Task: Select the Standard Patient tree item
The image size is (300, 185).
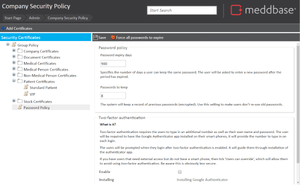Action: click(x=43, y=87)
